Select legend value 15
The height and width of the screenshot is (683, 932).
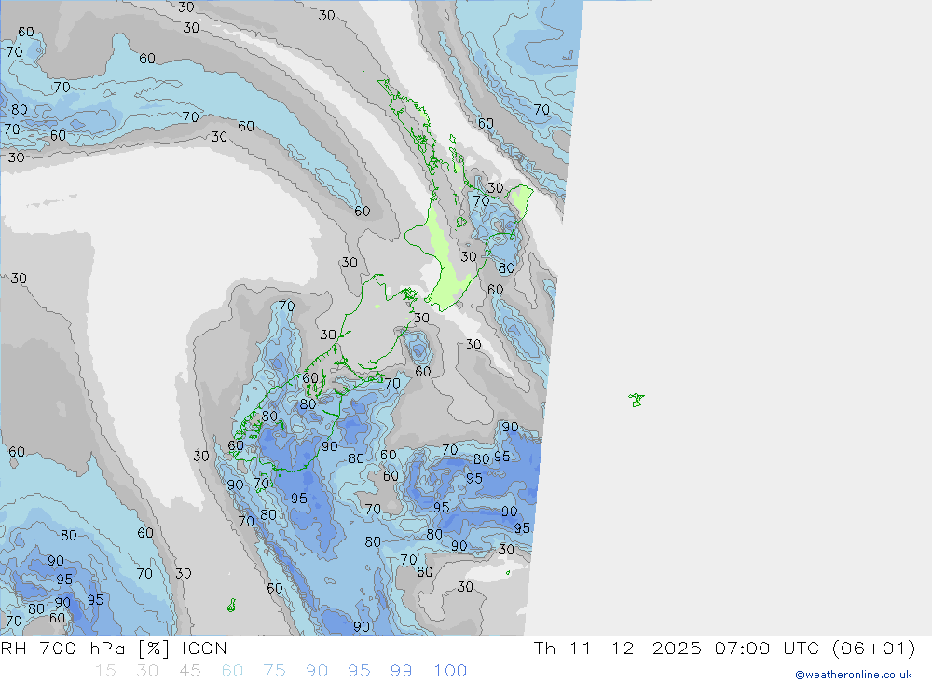click(x=106, y=671)
